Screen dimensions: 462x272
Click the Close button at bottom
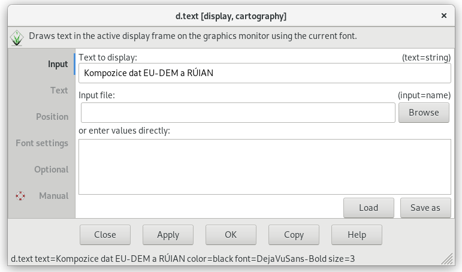(105, 235)
